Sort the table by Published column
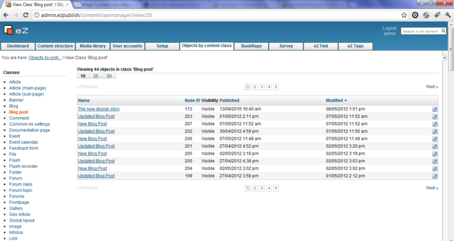The height and width of the screenshot is (241, 454). coord(230,101)
